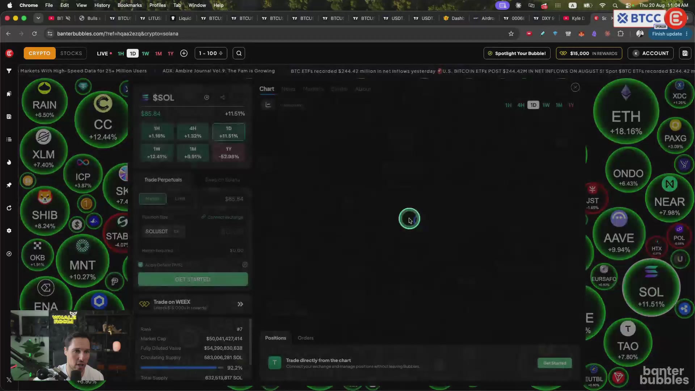Click the large green GET STARTED button
695x391 pixels.
193,279
